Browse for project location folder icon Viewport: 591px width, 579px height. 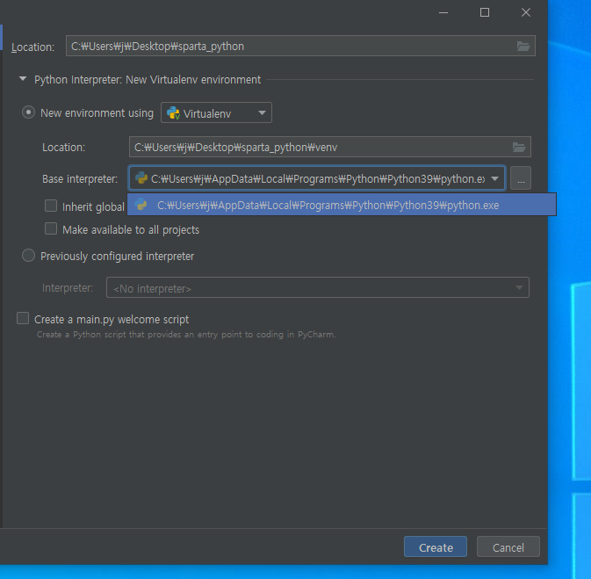pos(523,47)
